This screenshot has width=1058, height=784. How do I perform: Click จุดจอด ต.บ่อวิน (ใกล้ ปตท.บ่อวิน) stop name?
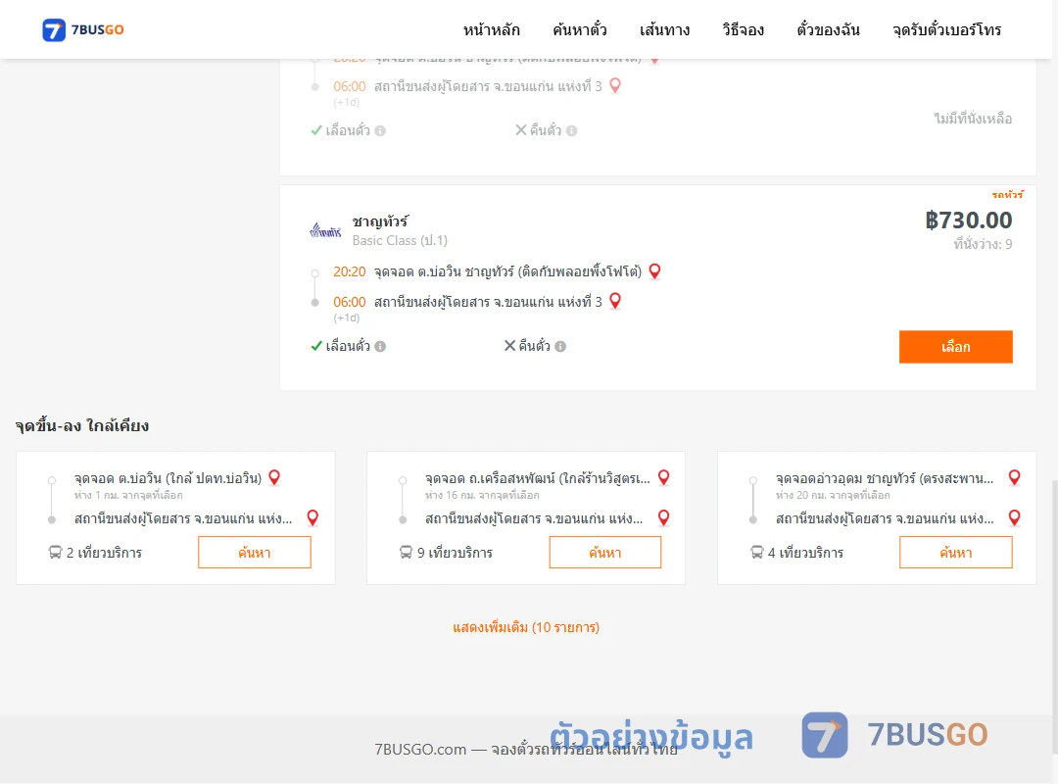(168, 478)
